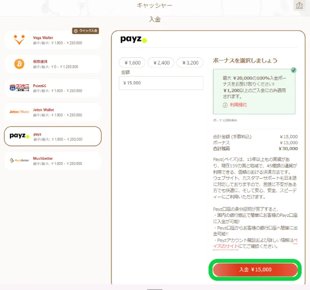Click the Jeton Wallet logo

click(x=19, y=112)
